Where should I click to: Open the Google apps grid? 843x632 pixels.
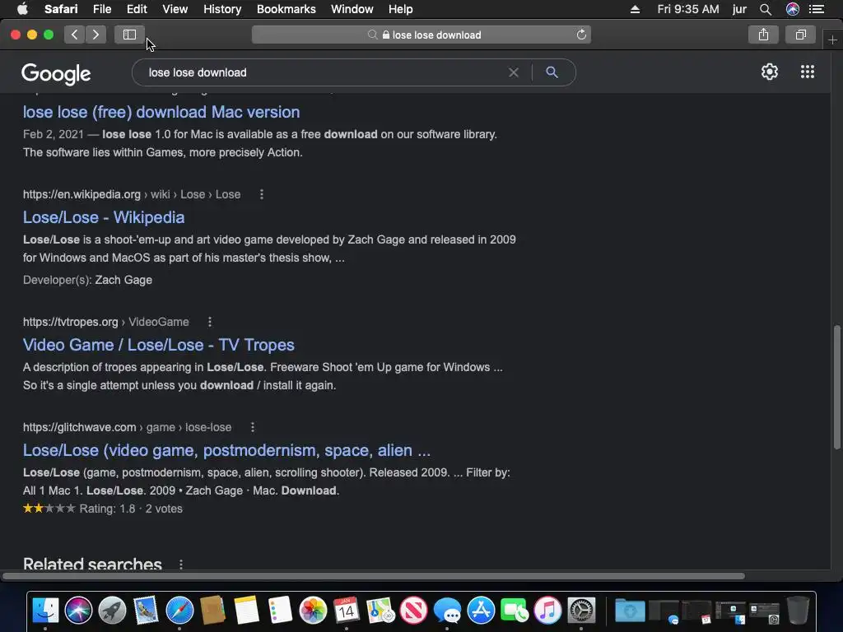(807, 72)
